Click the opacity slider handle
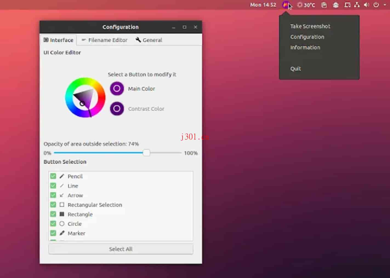Image resolution: width=390 pixels, height=278 pixels. click(x=147, y=153)
